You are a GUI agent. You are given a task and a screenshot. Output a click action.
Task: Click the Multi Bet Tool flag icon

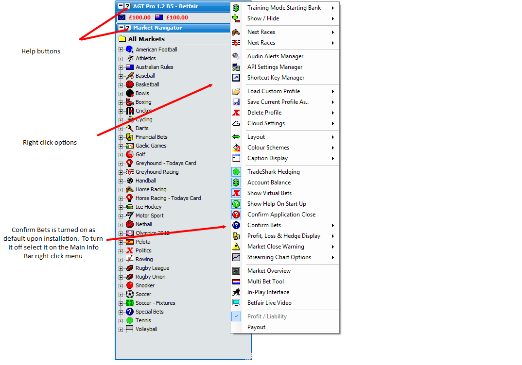point(236,282)
